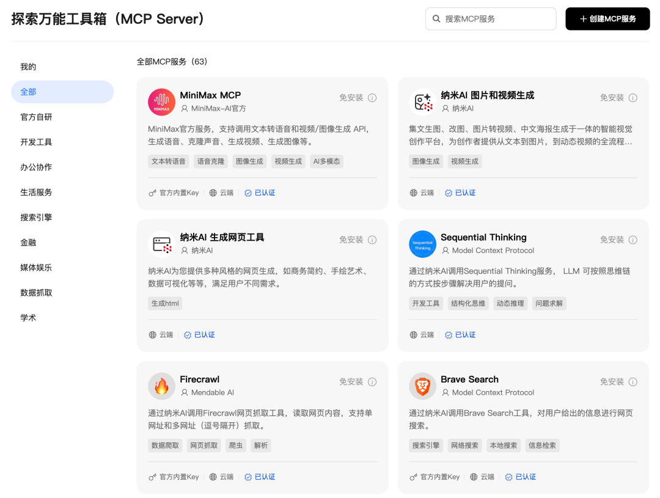The width and height of the screenshot is (660, 498).
Task: Click 图像生成 tag on 纳米AI 图片和视频生成 card
Action: [x=426, y=161]
